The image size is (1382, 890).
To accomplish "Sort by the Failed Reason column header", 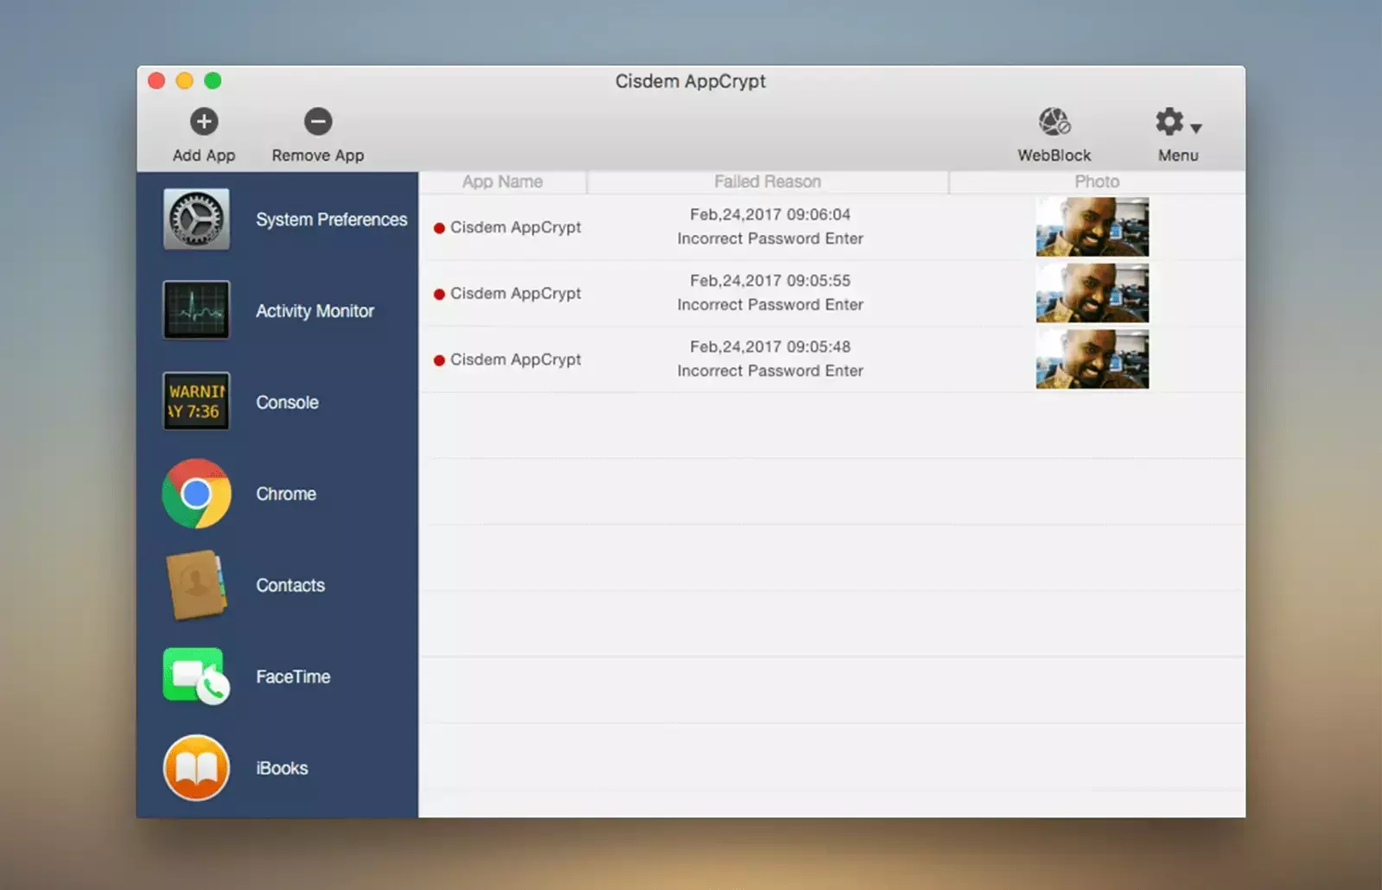I will tap(767, 181).
